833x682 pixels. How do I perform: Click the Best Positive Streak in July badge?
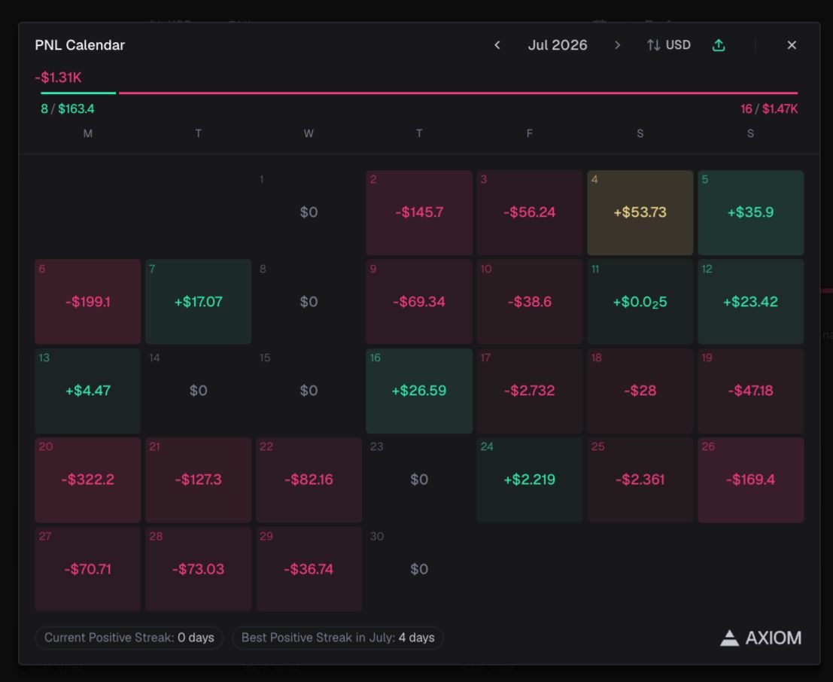click(338, 638)
